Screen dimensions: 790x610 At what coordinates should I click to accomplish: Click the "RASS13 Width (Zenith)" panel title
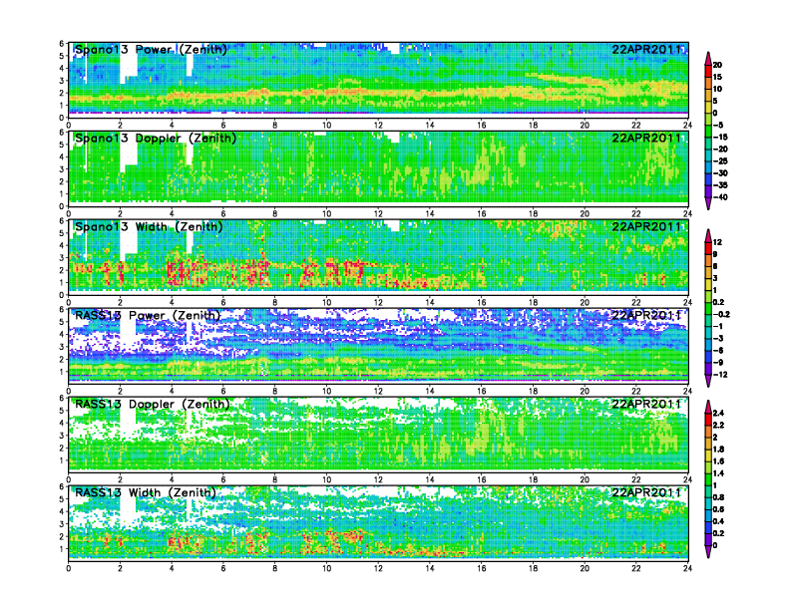(146, 492)
